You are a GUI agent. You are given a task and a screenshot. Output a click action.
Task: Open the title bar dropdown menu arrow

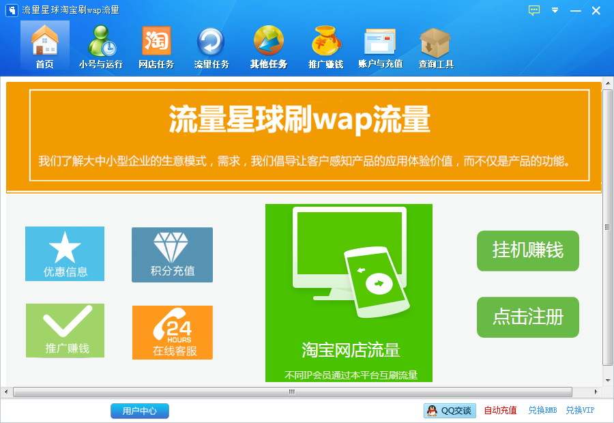pyautogui.click(x=555, y=10)
